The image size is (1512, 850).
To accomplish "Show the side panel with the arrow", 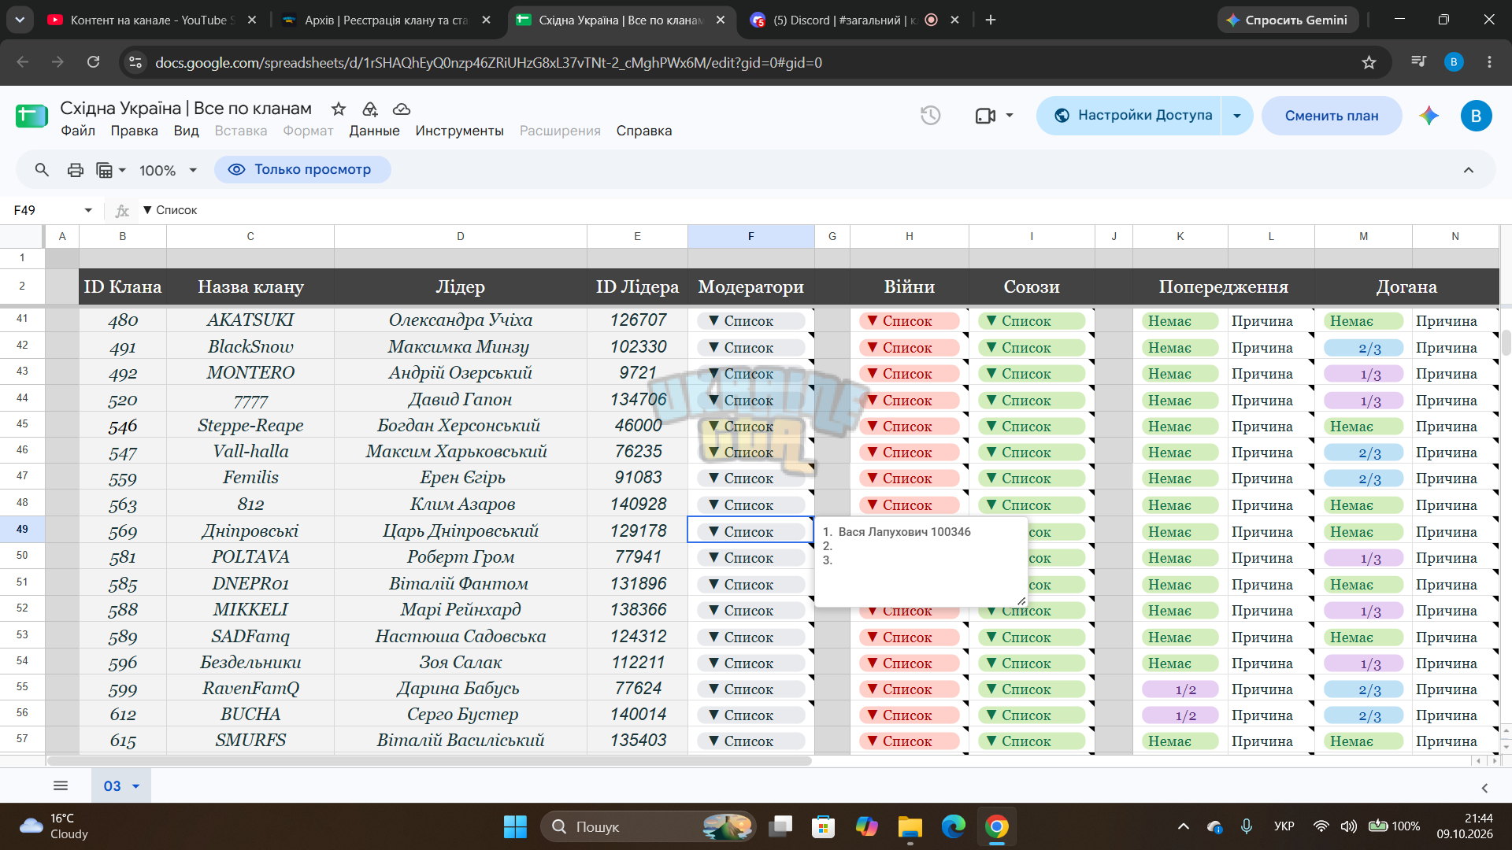I will click(x=1484, y=788).
